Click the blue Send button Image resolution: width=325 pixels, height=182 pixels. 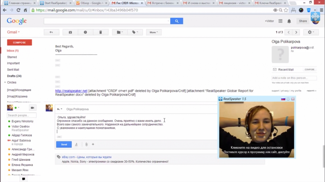point(64,144)
